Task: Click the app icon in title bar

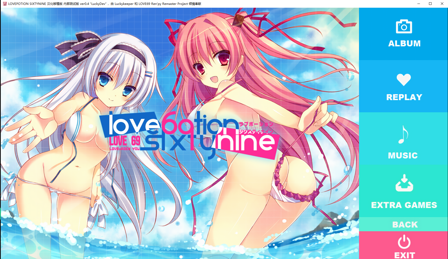Action: [5, 4]
